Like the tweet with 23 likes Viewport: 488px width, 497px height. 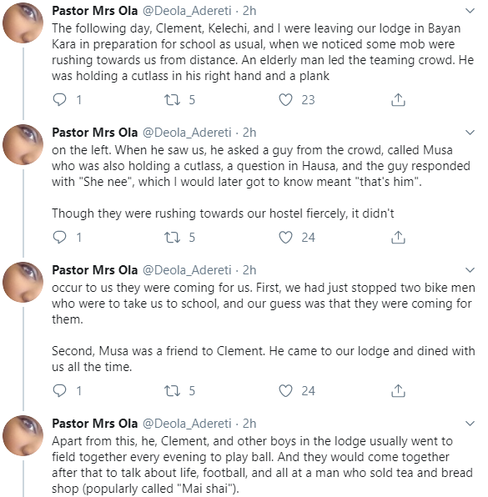pyautogui.click(x=285, y=100)
